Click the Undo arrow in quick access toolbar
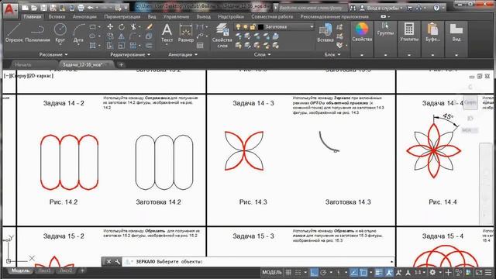This screenshot has height=279, width=496. 91,8
